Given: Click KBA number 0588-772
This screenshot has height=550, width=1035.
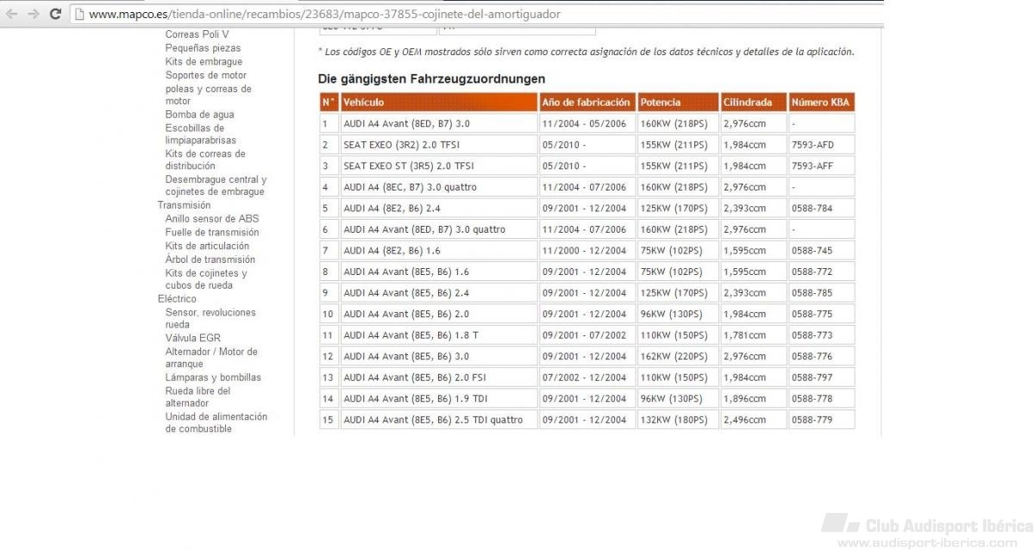Looking at the screenshot, I should click(812, 272).
